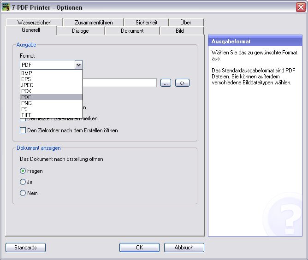Switch to the Dokument tab
The width and height of the screenshot is (308, 260).
point(132,31)
